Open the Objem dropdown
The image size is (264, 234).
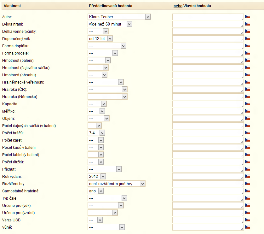99,118
